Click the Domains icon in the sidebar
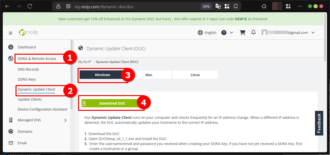 tap(11, 131)
